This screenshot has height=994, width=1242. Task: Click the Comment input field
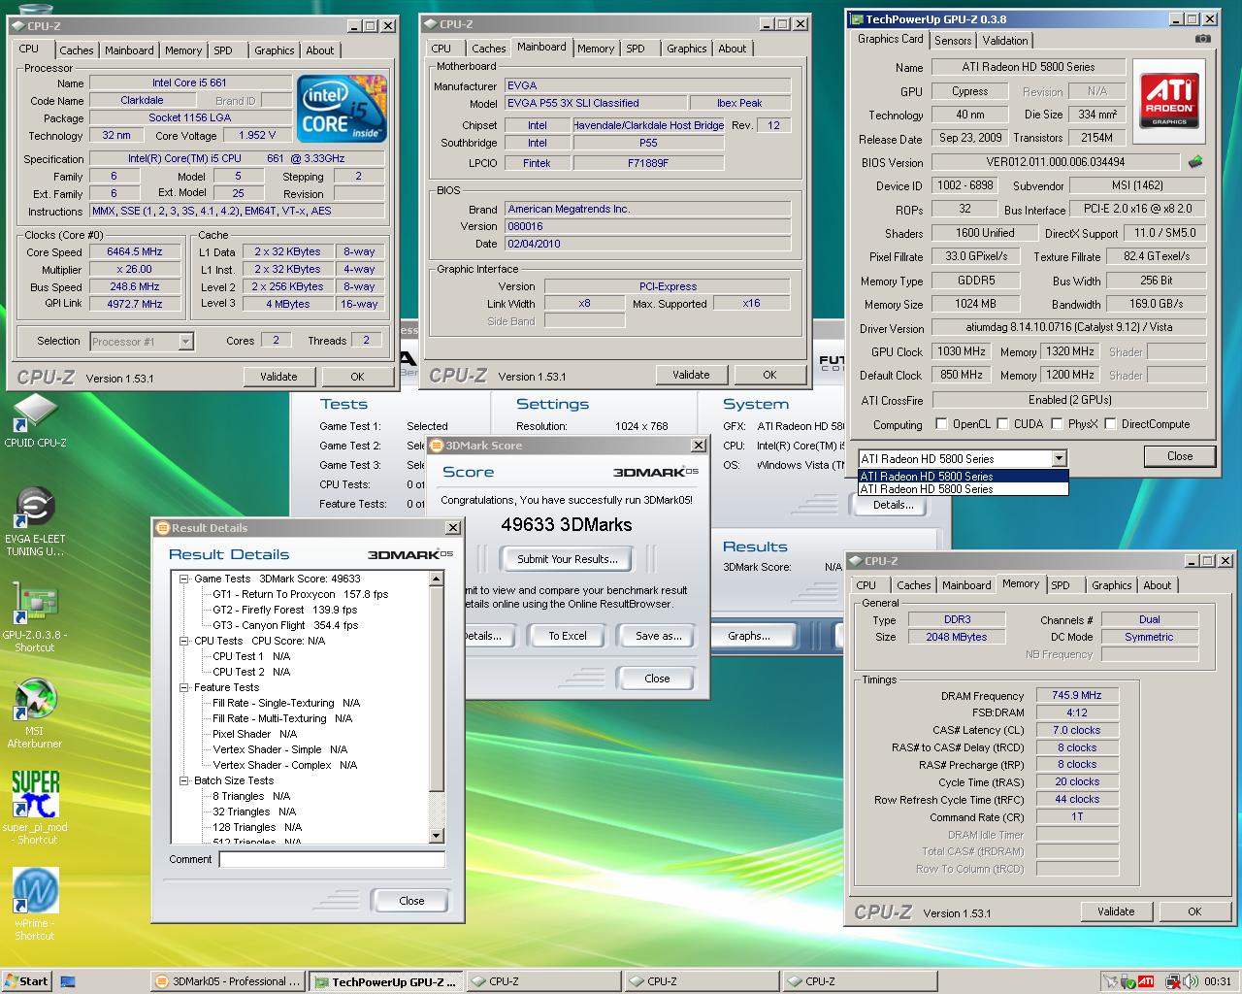[332, 859]
